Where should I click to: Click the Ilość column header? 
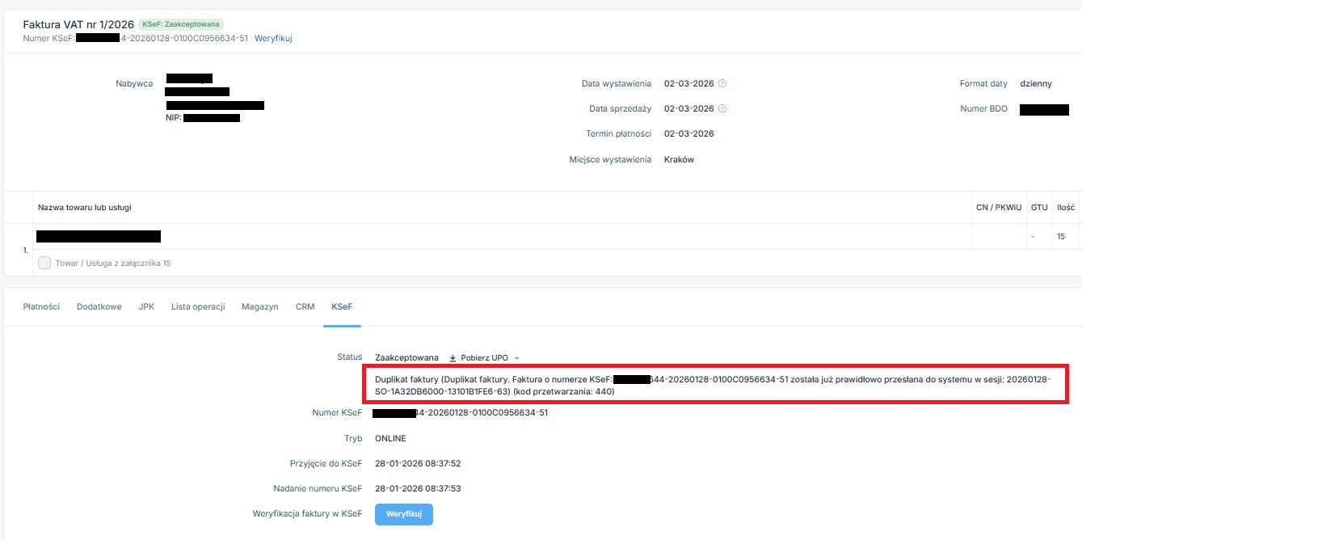(x=1066, y=208)
